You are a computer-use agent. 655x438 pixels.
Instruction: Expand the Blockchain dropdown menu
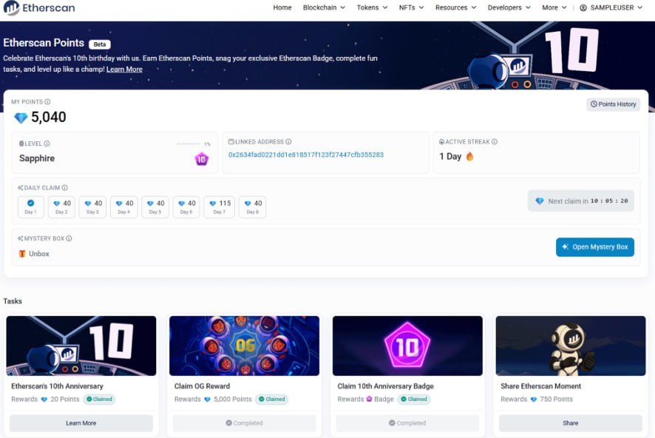(324, 7)
